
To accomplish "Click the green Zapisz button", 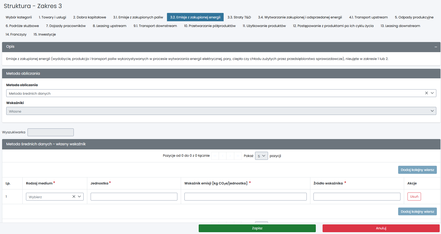I will click(x=257, y=228).
